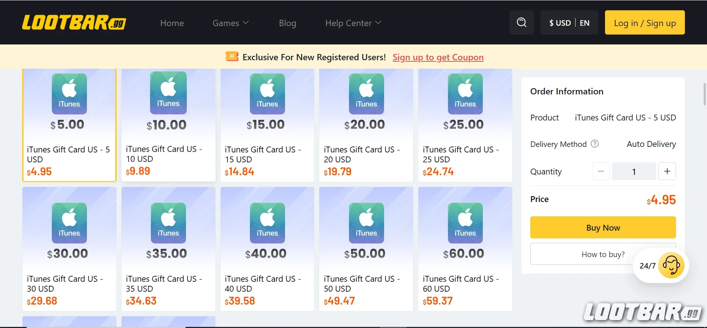The height and width of the screenshot is (328, 707).
Task: Click the 24/7 customer support headset icon
Action: 671,265
